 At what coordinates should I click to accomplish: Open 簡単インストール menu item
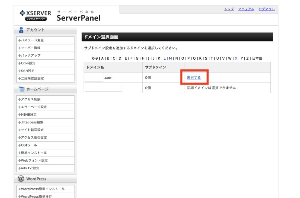[x=45, y=153]
